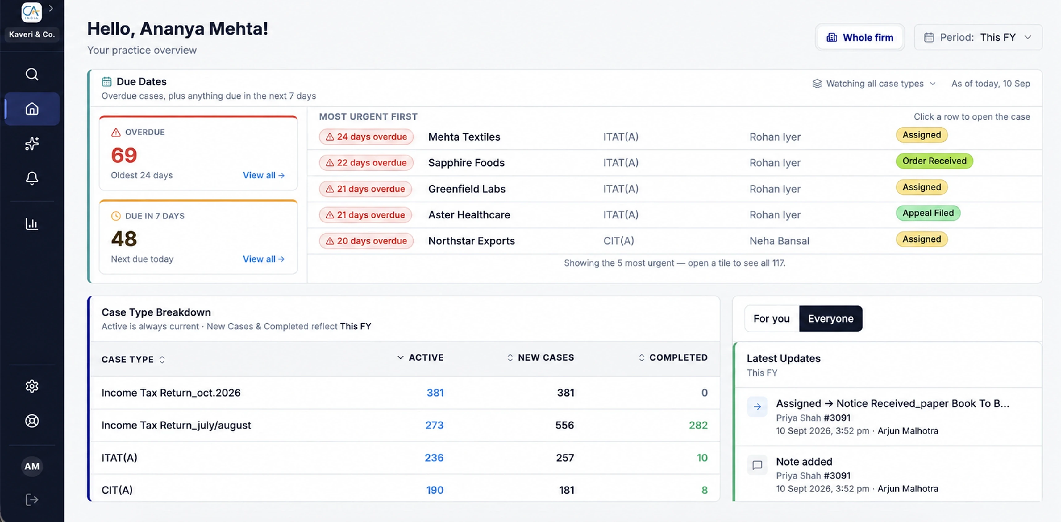
Task: Open the settings gear icon
Action: pos(32,386)
